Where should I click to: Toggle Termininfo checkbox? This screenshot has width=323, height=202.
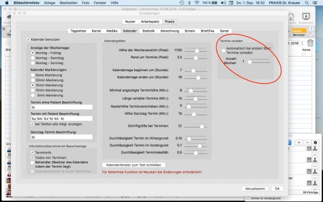pos(32,152)
